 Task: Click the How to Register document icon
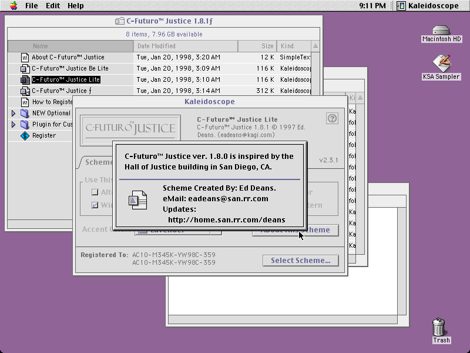(25, 102)
